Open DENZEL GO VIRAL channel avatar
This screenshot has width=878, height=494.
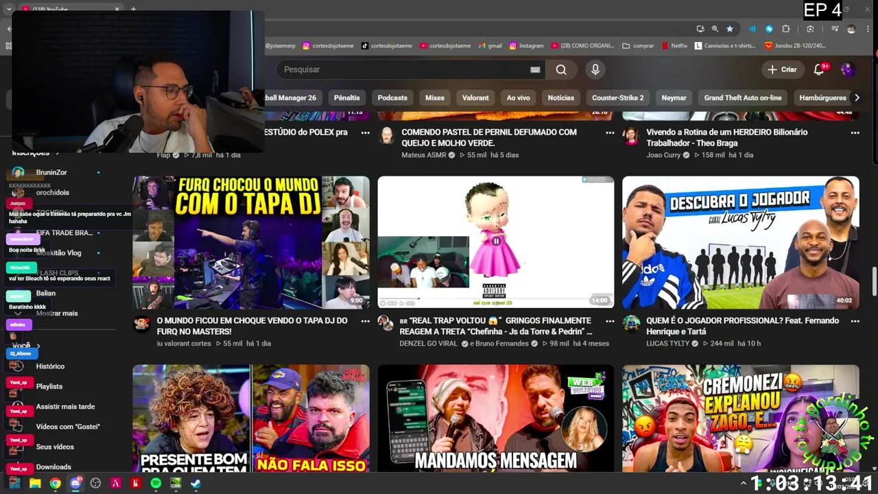[x=385, y=324]
